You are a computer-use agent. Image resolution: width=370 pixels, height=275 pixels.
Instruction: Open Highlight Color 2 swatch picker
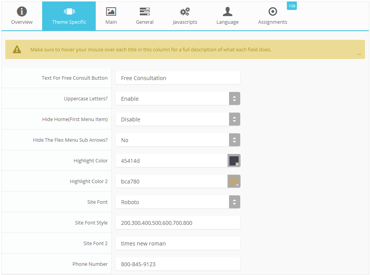click(234, 182)
